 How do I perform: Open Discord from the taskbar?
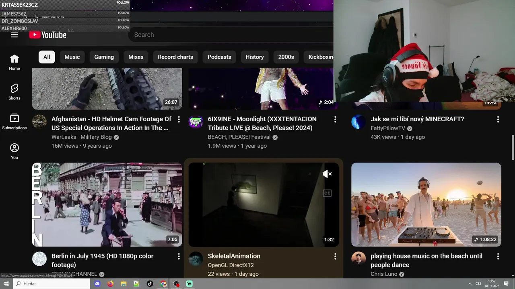97,284
